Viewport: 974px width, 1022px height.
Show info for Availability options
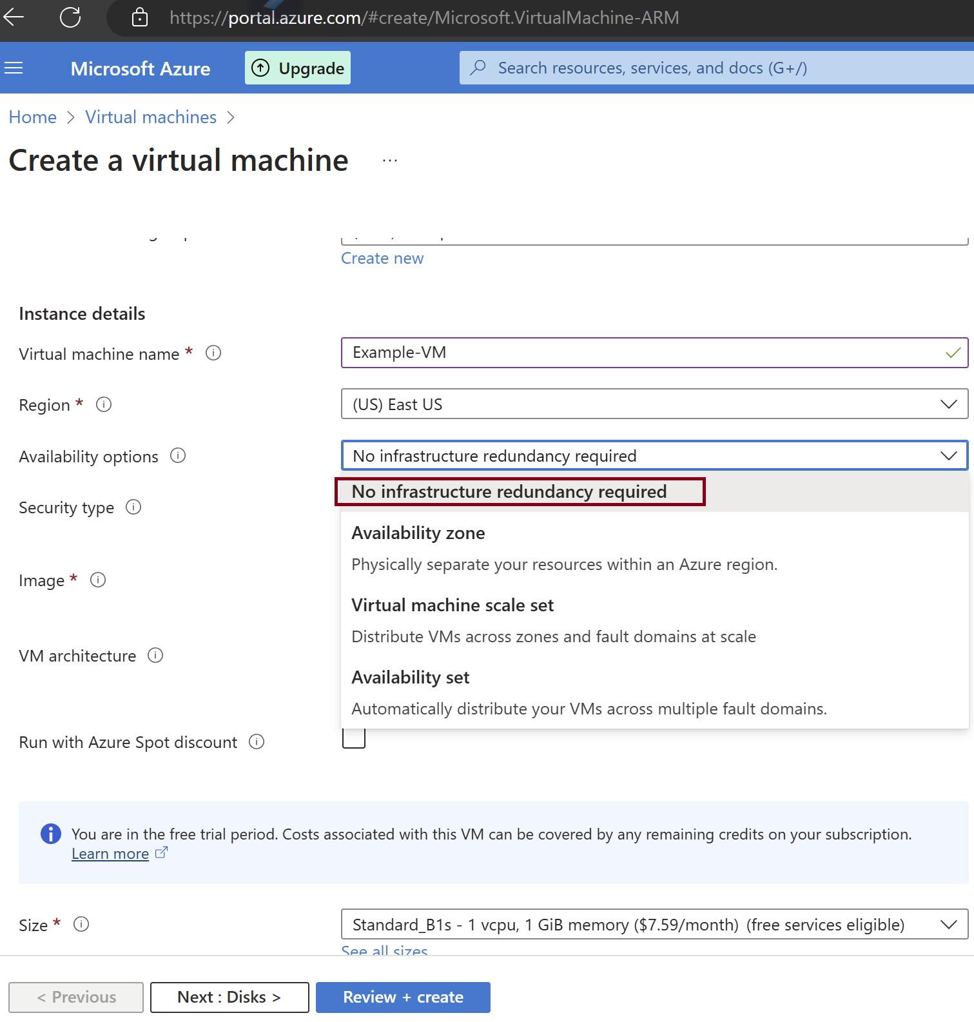point(178,456)
